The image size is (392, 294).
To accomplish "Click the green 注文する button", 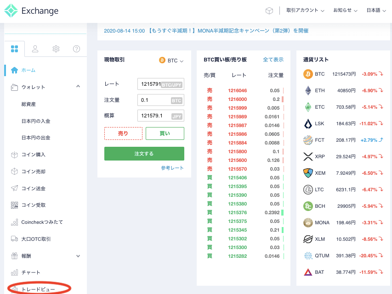I will pos(144,154).
